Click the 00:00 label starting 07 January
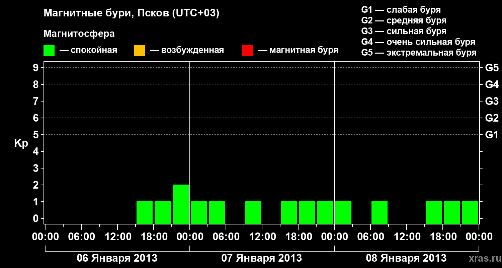The image size is (502, 268). 190,237
